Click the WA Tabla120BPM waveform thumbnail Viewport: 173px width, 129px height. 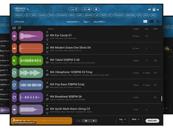pos(31,61)
